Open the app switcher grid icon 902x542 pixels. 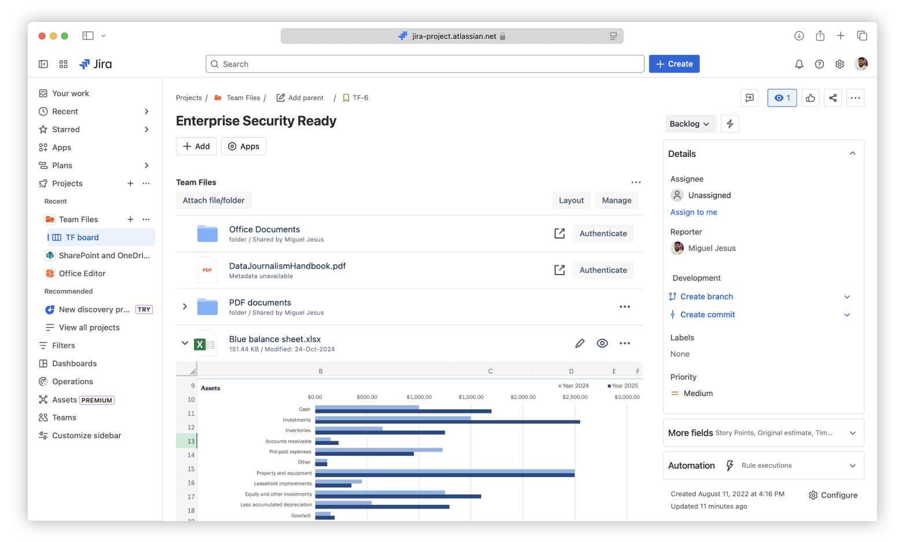(x=64, y=64)
